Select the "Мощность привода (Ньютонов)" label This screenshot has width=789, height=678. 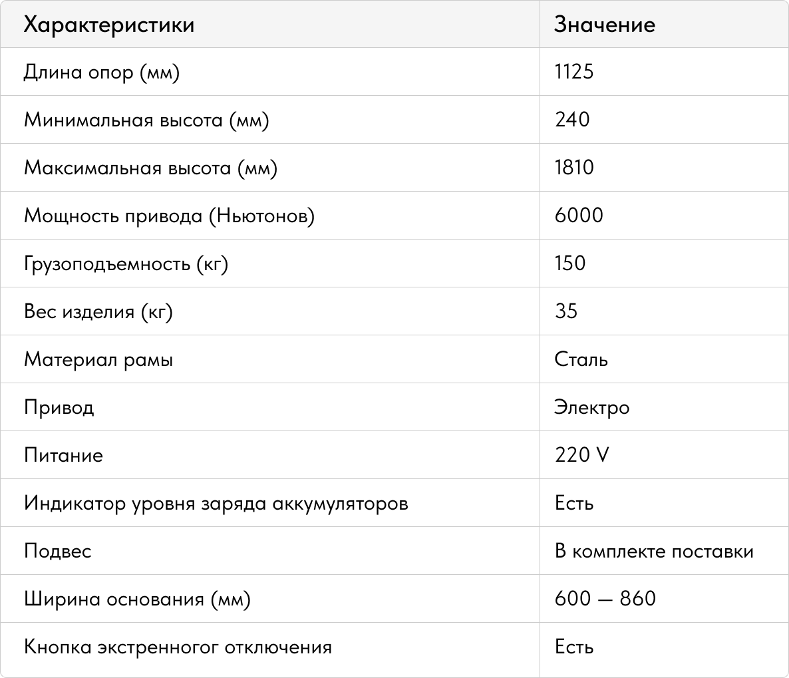click(169, 216)
